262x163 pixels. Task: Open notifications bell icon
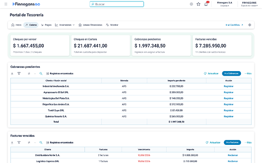[206, 4]
